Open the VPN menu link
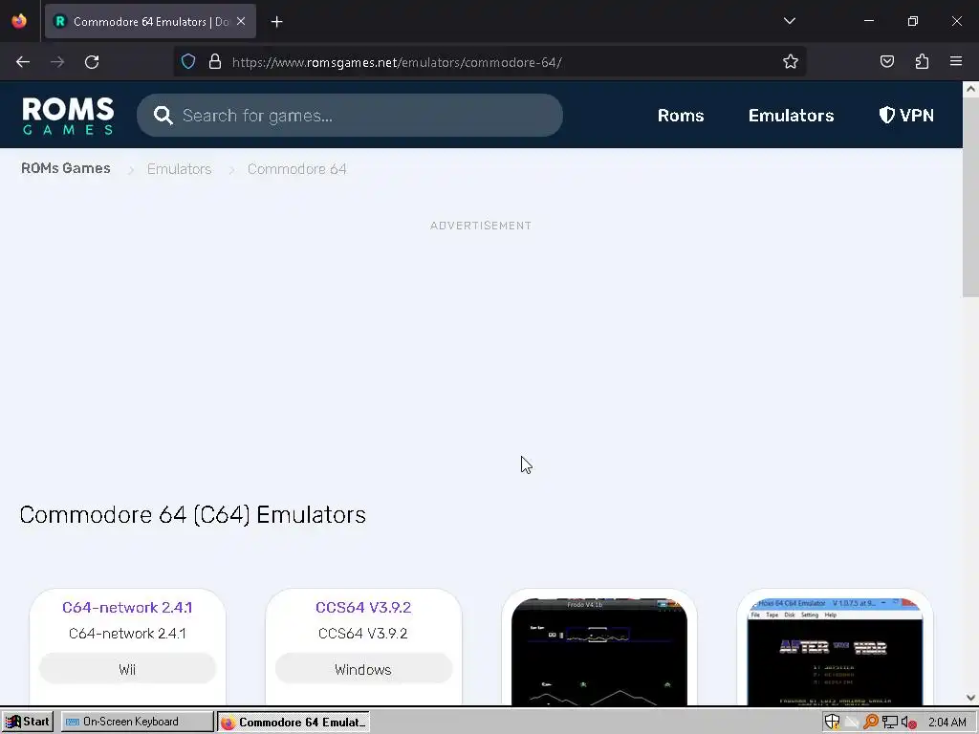 (906, 116)
